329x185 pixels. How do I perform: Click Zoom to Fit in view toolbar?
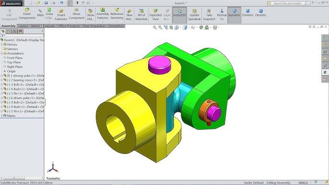[154, 27]
